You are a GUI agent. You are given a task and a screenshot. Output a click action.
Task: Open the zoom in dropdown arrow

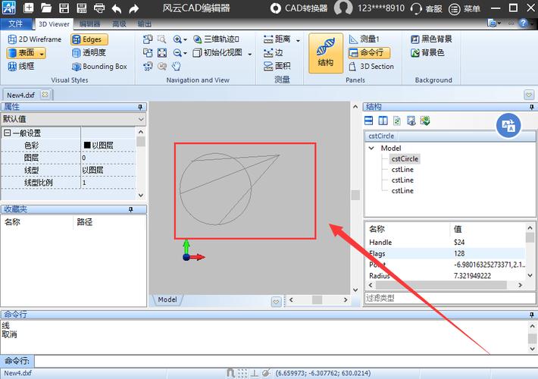[x=186, y=40]
